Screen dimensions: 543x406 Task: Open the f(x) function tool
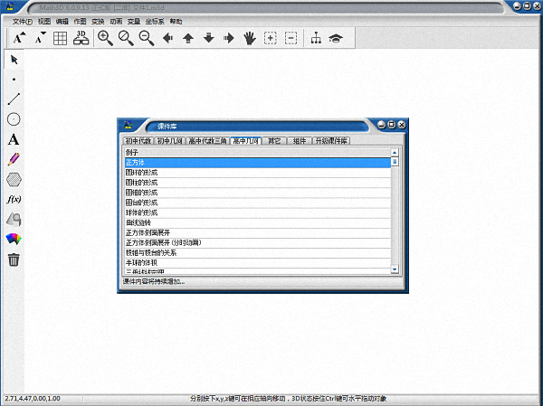click(14, 199)
